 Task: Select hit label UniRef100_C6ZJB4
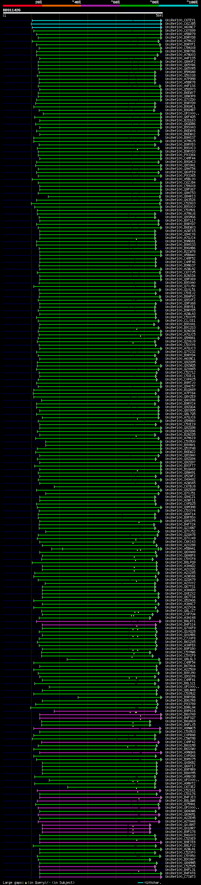point(180,182)
